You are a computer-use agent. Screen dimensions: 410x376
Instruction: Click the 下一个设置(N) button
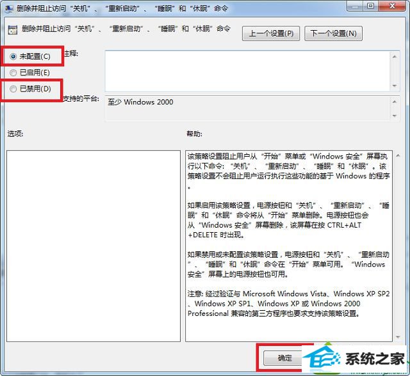(x=333, y=33)
